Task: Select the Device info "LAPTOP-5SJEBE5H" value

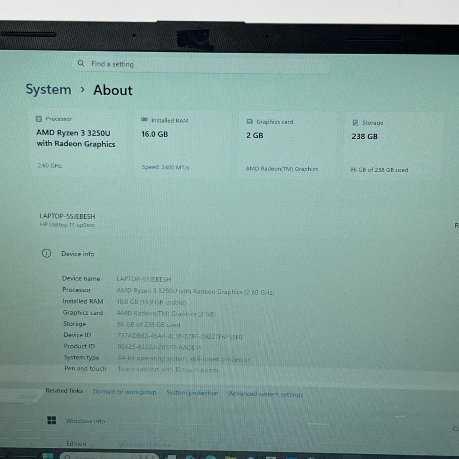Action: click(144, 279)
